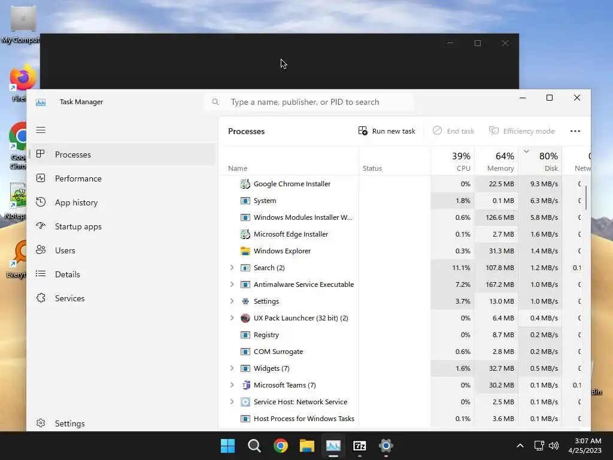Click the Startup apps gauge icon

tap(41, 226)
